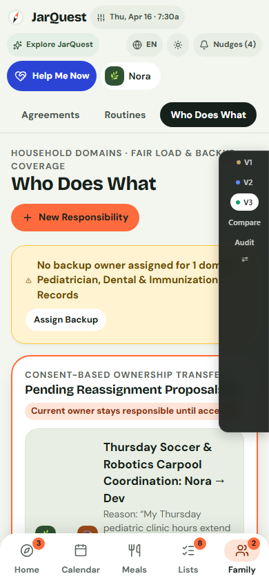The image size is (269, 583).
Task: Click the Thursday Soccer & Robotics Carpool proposal title
Action: pos(164,472)
